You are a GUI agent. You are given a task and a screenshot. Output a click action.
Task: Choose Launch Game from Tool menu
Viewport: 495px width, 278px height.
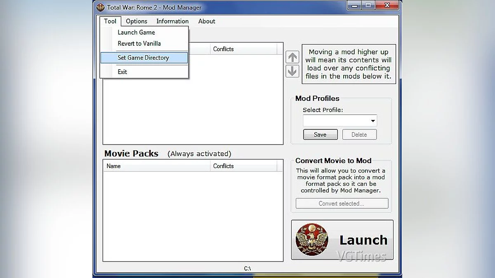[144, 32]
